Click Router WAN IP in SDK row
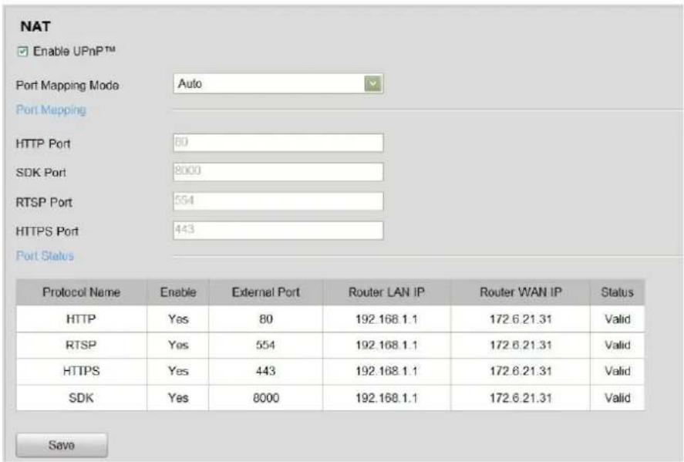The height and width of the screenshot is (462, 684). coord(521,398)
